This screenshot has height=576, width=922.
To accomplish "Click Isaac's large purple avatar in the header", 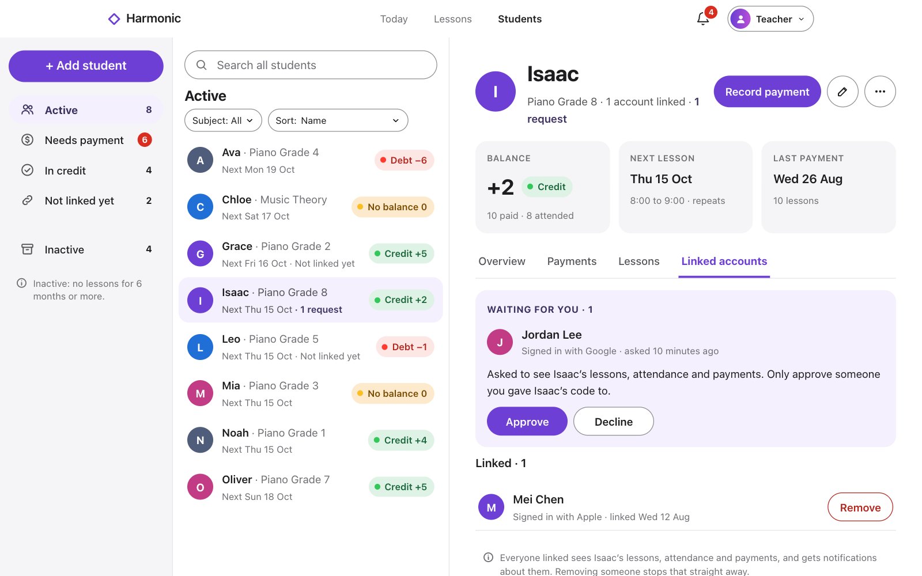I will 495,92.
